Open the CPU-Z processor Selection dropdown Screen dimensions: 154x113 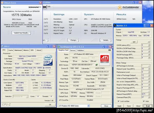coord(27,97)
